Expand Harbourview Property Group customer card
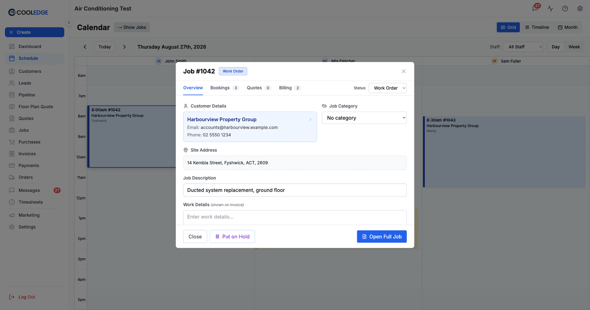This screenshot has width=590, height=310. [x=250, y=127]
